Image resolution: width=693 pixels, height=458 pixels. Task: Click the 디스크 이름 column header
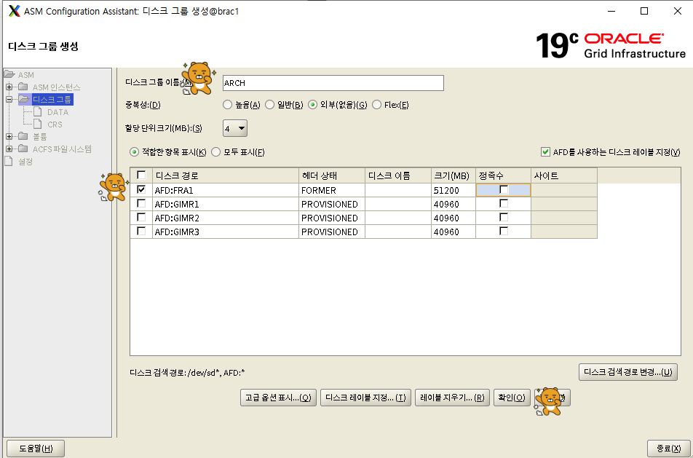(x=398, y=175)
